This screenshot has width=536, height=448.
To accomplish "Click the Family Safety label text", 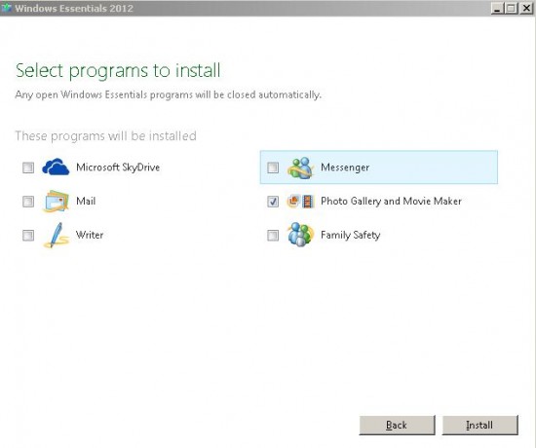I will pos(351,235).
